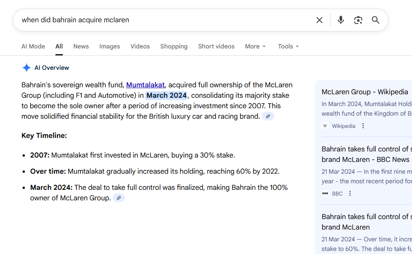Expand the More search filters dropdown
412x254 pixels.
click(255, 46)
